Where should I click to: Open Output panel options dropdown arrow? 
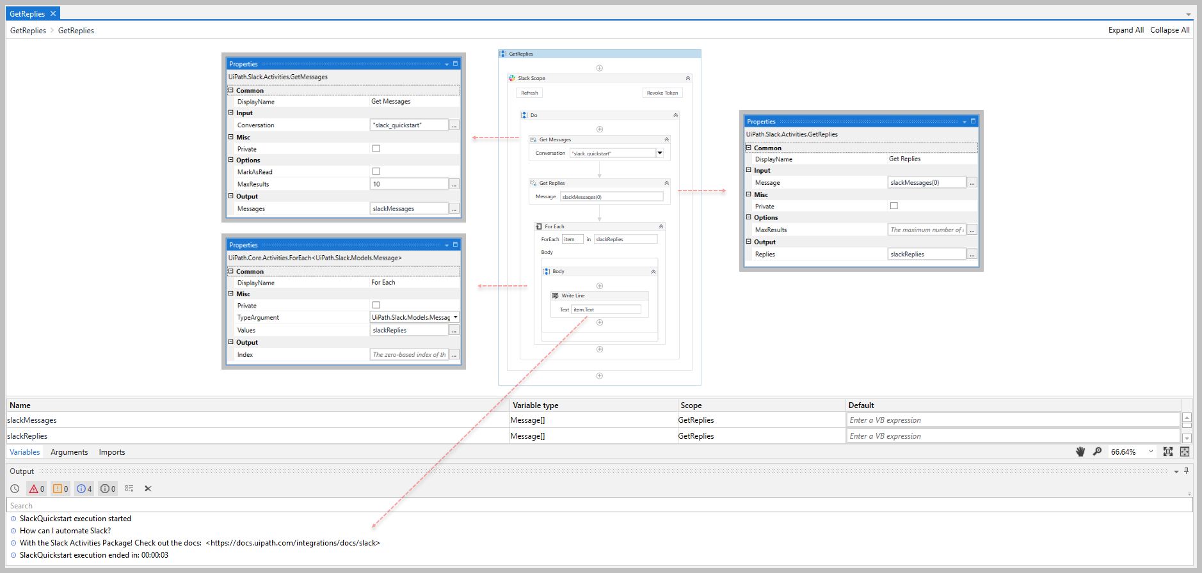pyautogui.click(x=1176, y=471)
